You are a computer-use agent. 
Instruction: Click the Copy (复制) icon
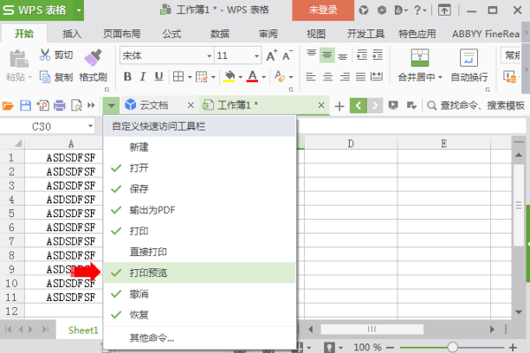tap(45, 77)
